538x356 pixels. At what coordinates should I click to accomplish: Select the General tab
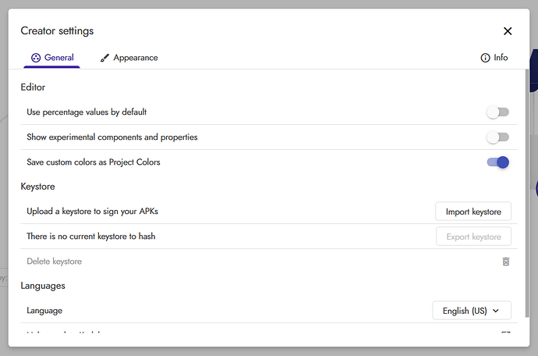coord(52,58)
